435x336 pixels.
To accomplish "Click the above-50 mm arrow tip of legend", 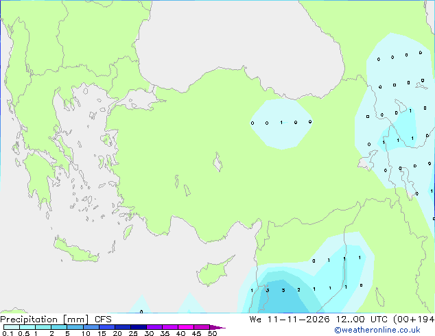I will (217, 327).
